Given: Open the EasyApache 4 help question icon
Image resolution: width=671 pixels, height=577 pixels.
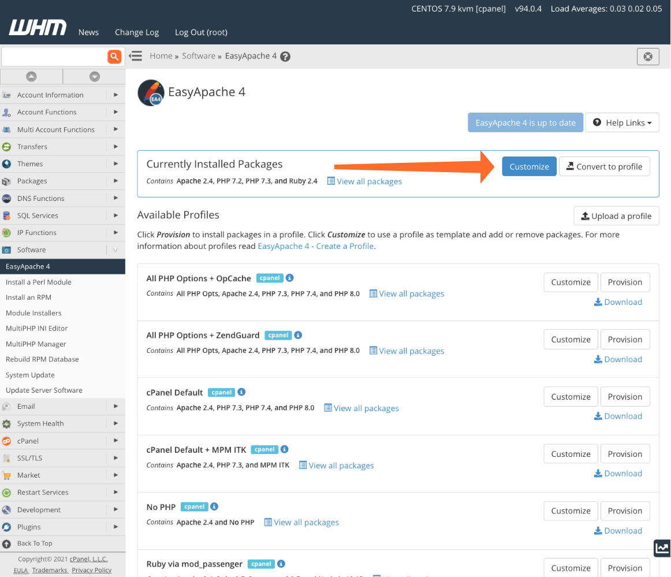Looking at the screenshot, I should coord(285,57).
